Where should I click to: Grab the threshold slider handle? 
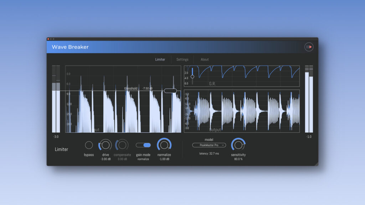point(171,91)
